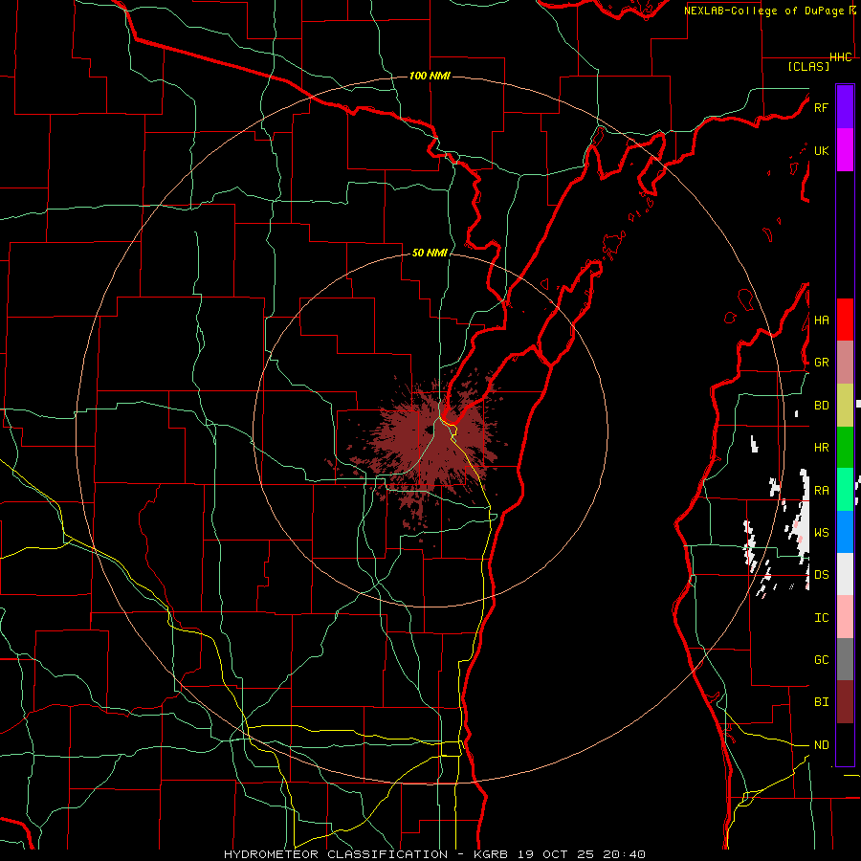The height and width of the screenshot is (861, 861).
Task: Click the BI legend label
Action: pyautogui.click(x=821, y=702)
